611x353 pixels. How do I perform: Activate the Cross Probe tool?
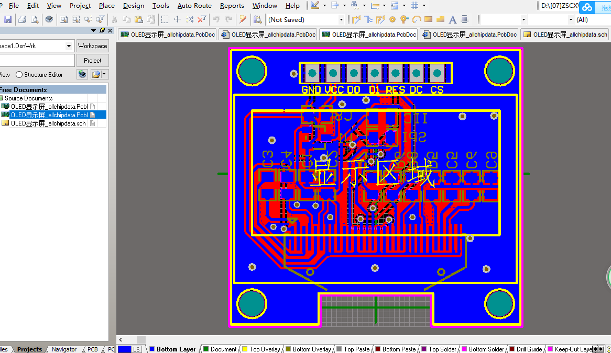(243, 19)
